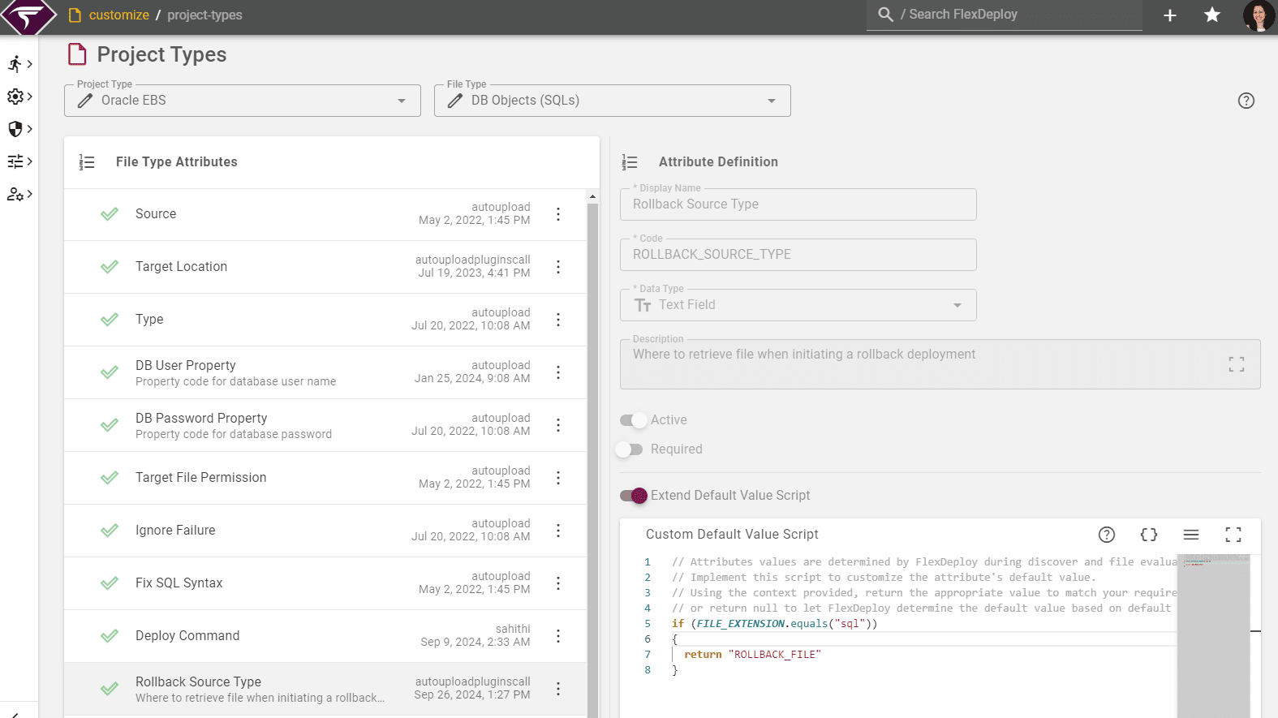Viewport: 1278px width, 718px height.
Task: Click the FlexDeploy logo home icon
Action: pos(28,16)
